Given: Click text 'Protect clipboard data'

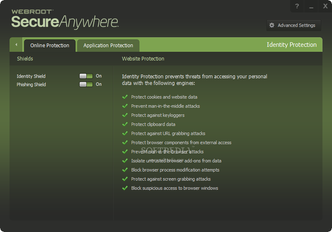Looking at the screenshot, I should tap(153, 124).
